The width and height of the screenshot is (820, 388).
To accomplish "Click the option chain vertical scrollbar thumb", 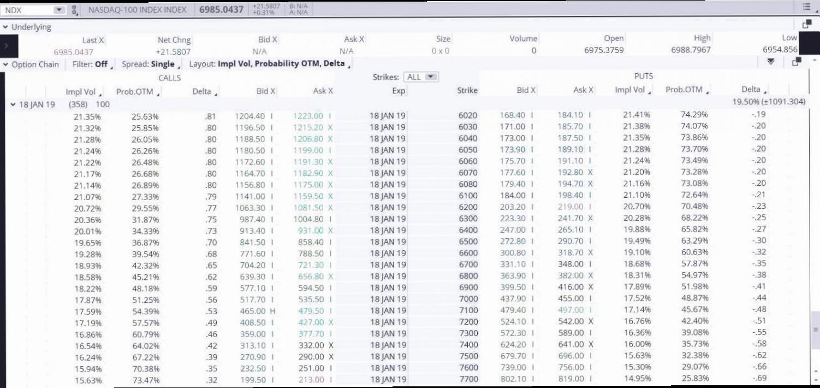I will (x=816, y=330).
